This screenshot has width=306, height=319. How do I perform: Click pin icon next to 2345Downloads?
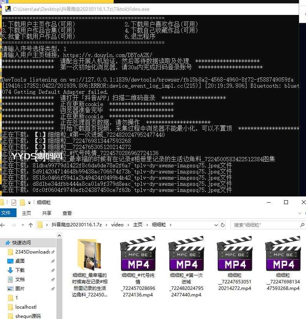[x=53, y=252]
